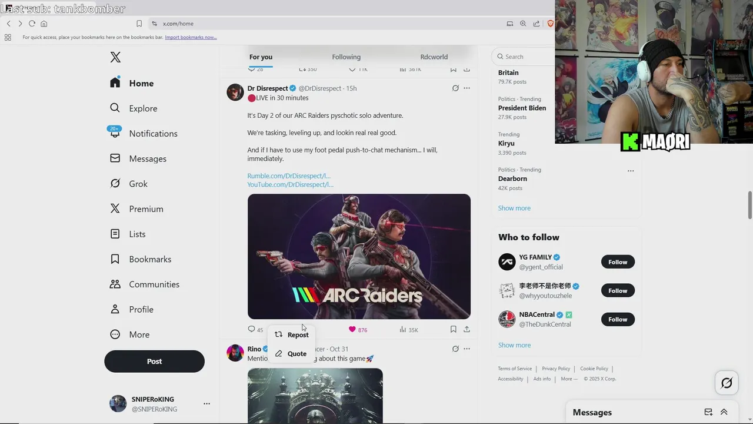The image size is (753, 424).
Task: Share the Dr Disrespect post
Action: (467, 329)
